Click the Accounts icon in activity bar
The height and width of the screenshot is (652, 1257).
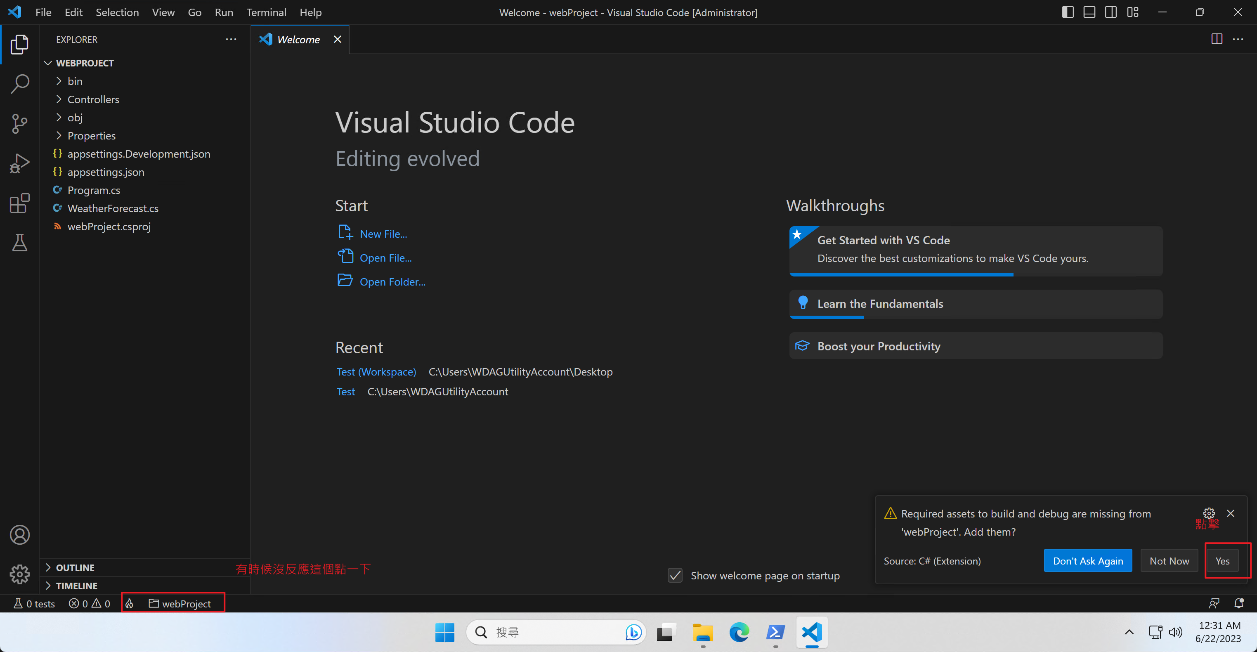click(19, 535)
